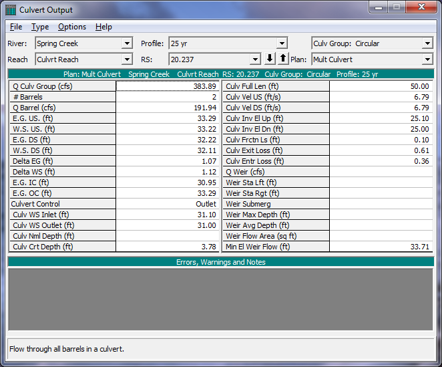Click the down arrow river station button
This screenshot has height=367, width=442.
coord(270,59)
